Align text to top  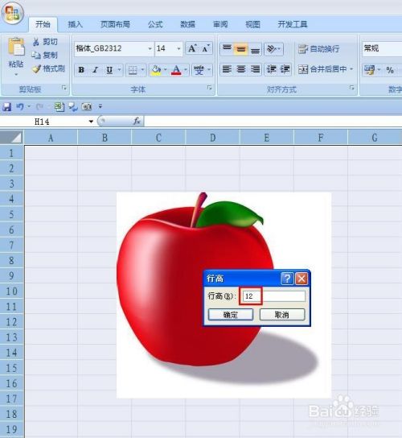click(227, 49)
